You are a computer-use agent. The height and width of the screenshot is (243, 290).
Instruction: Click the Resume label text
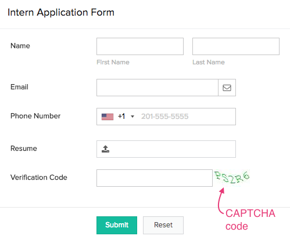click(24, 148)
